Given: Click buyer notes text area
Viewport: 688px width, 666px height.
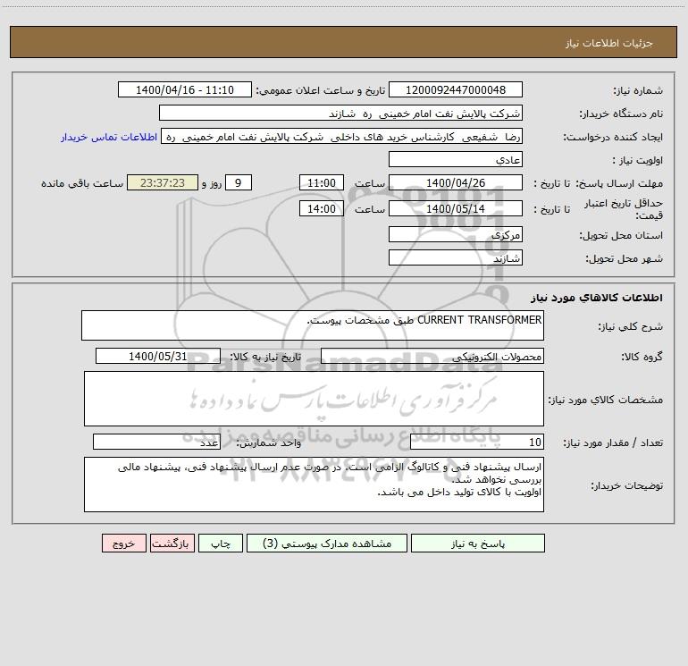Looking at the screenshot, I should [314, 485].
